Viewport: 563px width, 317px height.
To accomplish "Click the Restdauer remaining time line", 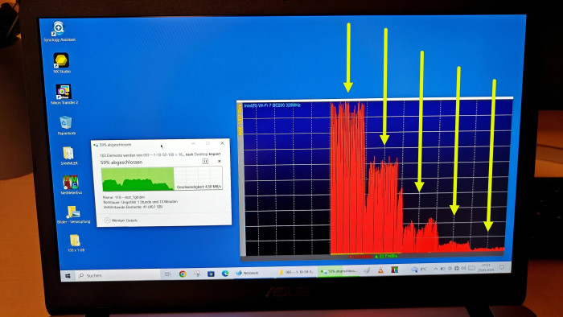I will click(140, 202).
